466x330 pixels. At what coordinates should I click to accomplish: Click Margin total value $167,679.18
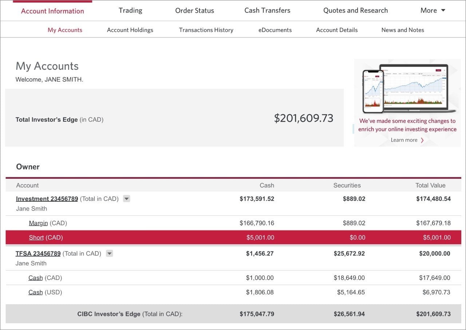point(434,223)
